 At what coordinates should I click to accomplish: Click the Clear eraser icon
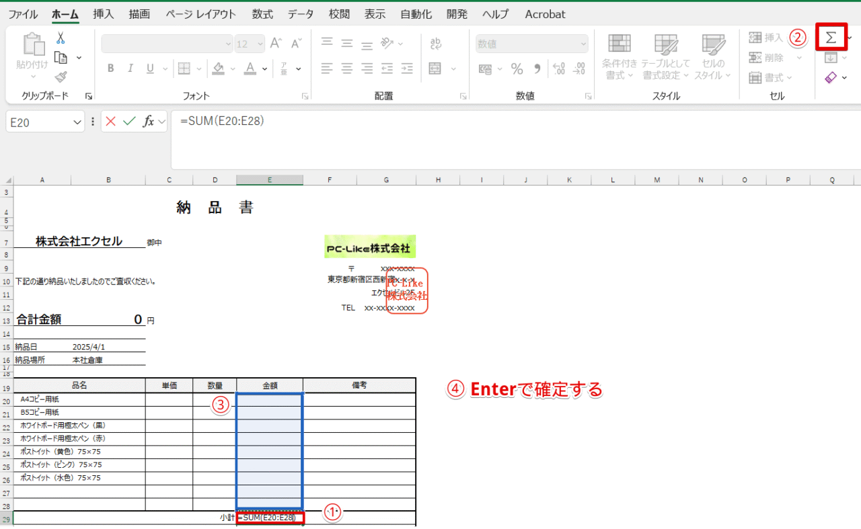click(x=831, y=77)
